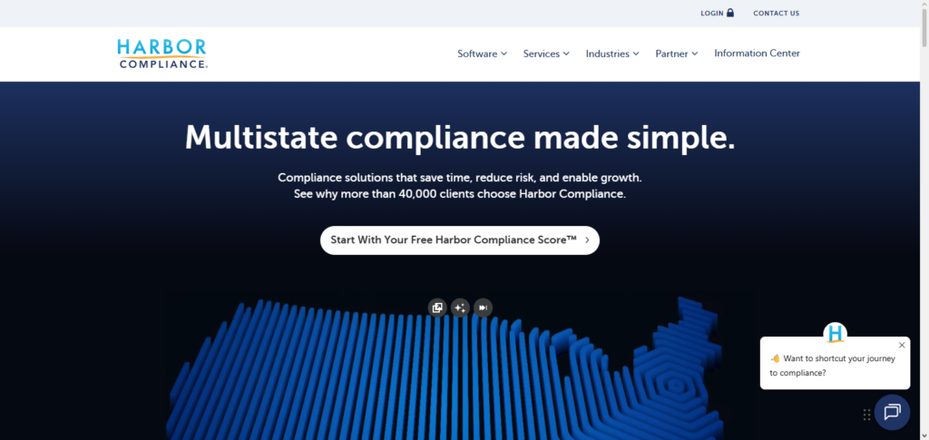
Task: Click the skip-forward overlay icon on video
Action: coord(484,308)
